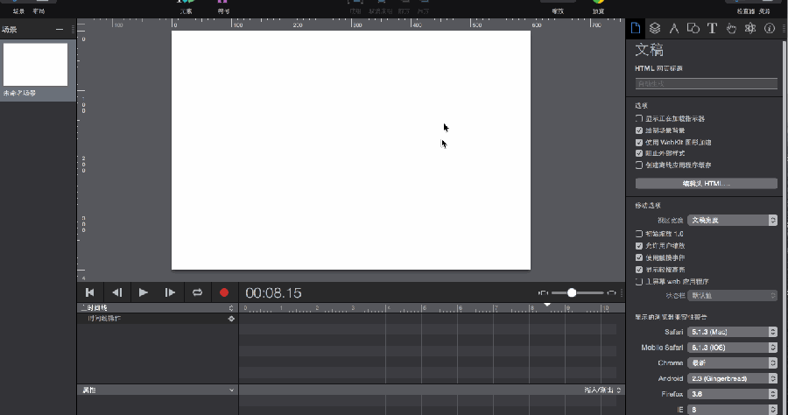Open the viewport width dropdown
The width and height of the screenshot is (788, 415).
point(732,221)
